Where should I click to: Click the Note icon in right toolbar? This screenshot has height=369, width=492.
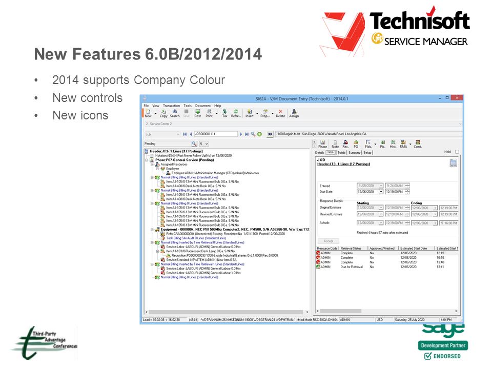[335, 144]
